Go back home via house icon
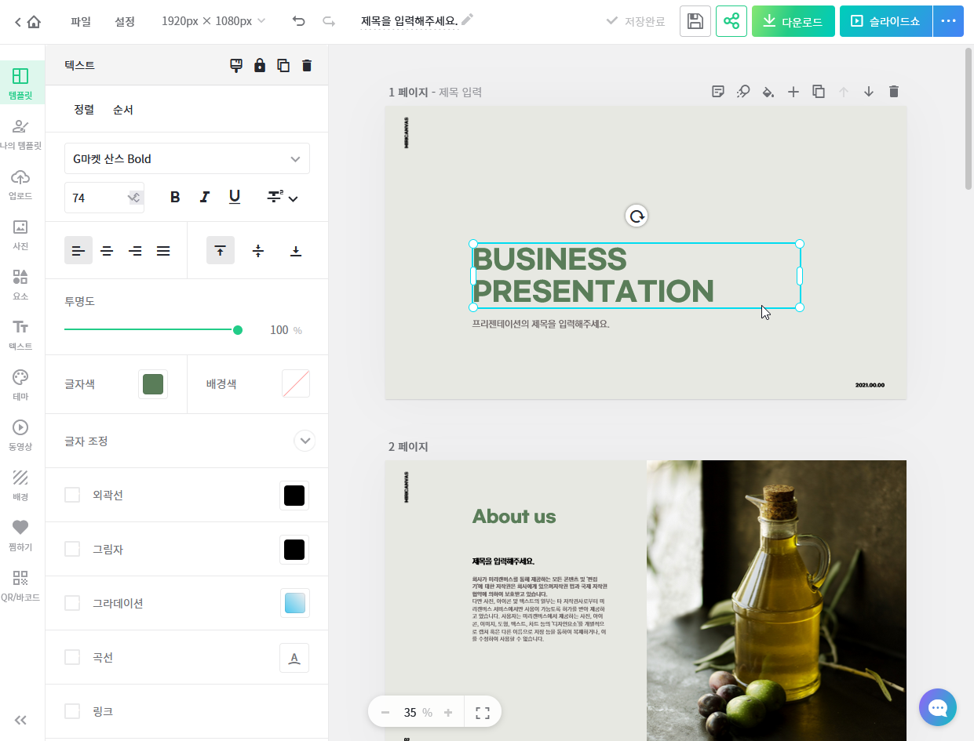Image resolution: width=974 pixels, height=741 pixels. 34,22
